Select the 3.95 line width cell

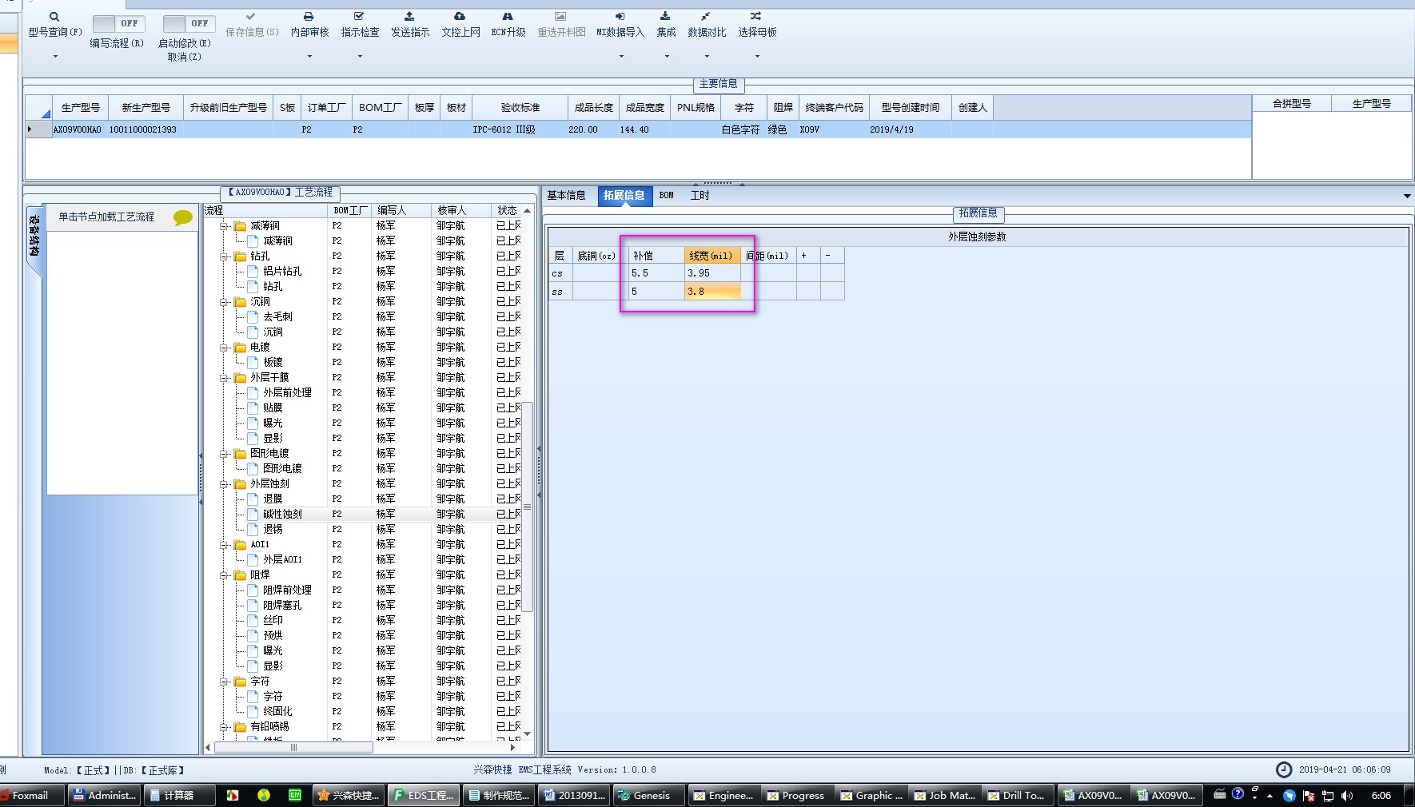711,273
